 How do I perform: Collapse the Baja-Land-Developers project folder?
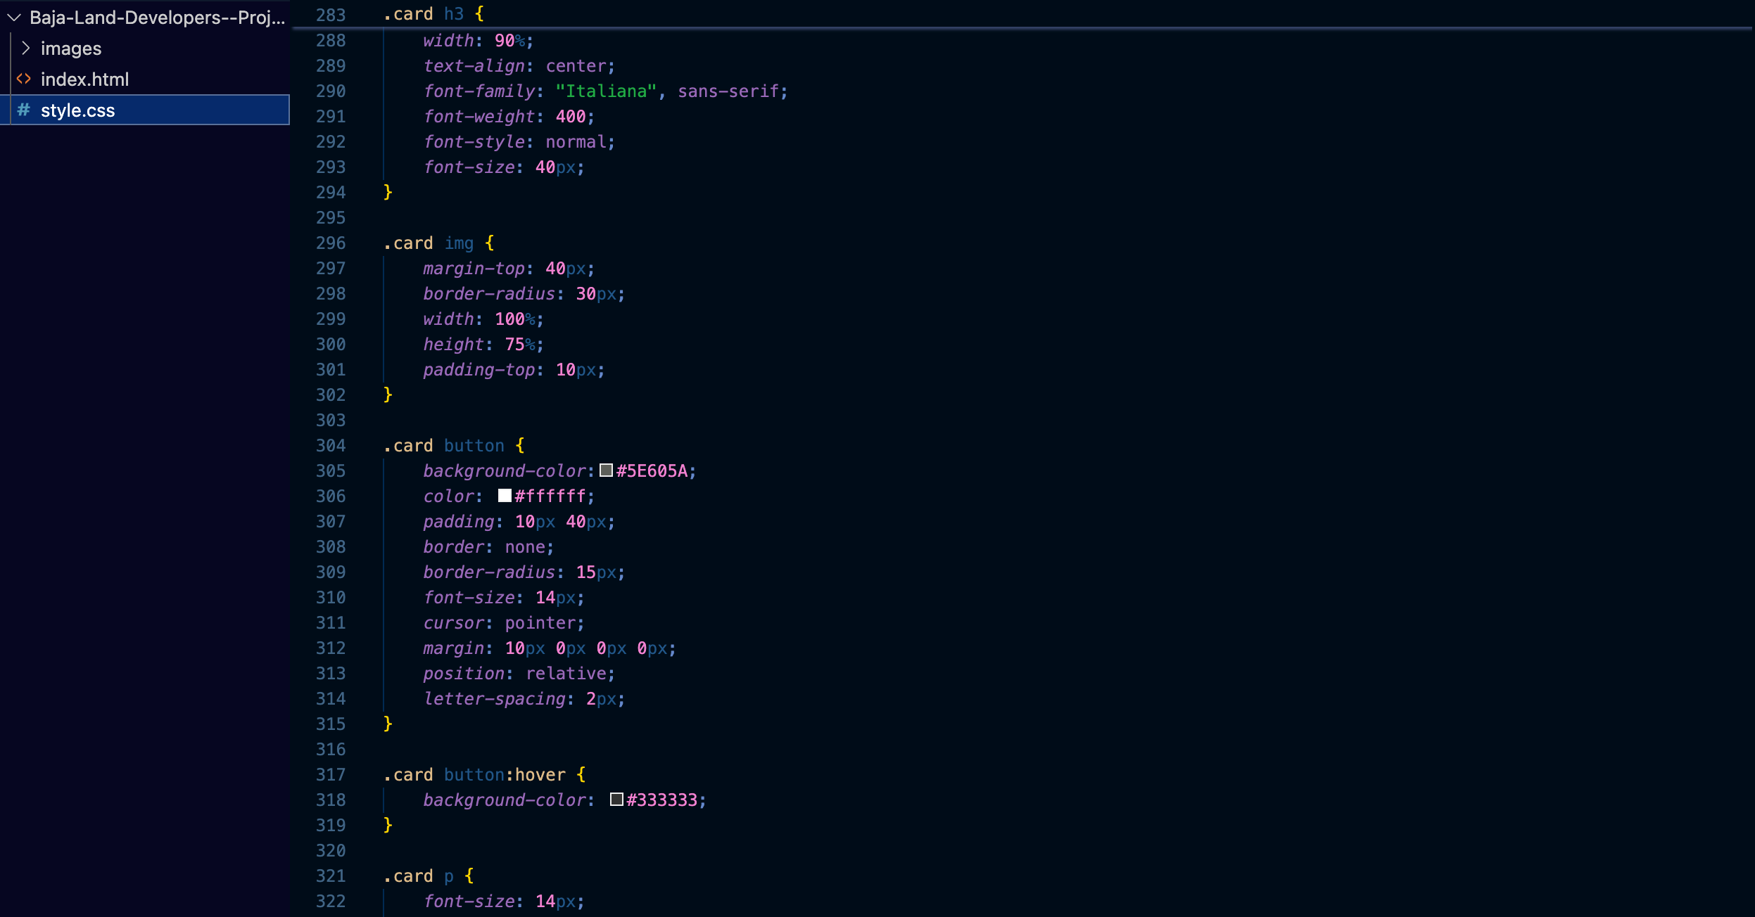pyautogui.click(x=14, y=18)
